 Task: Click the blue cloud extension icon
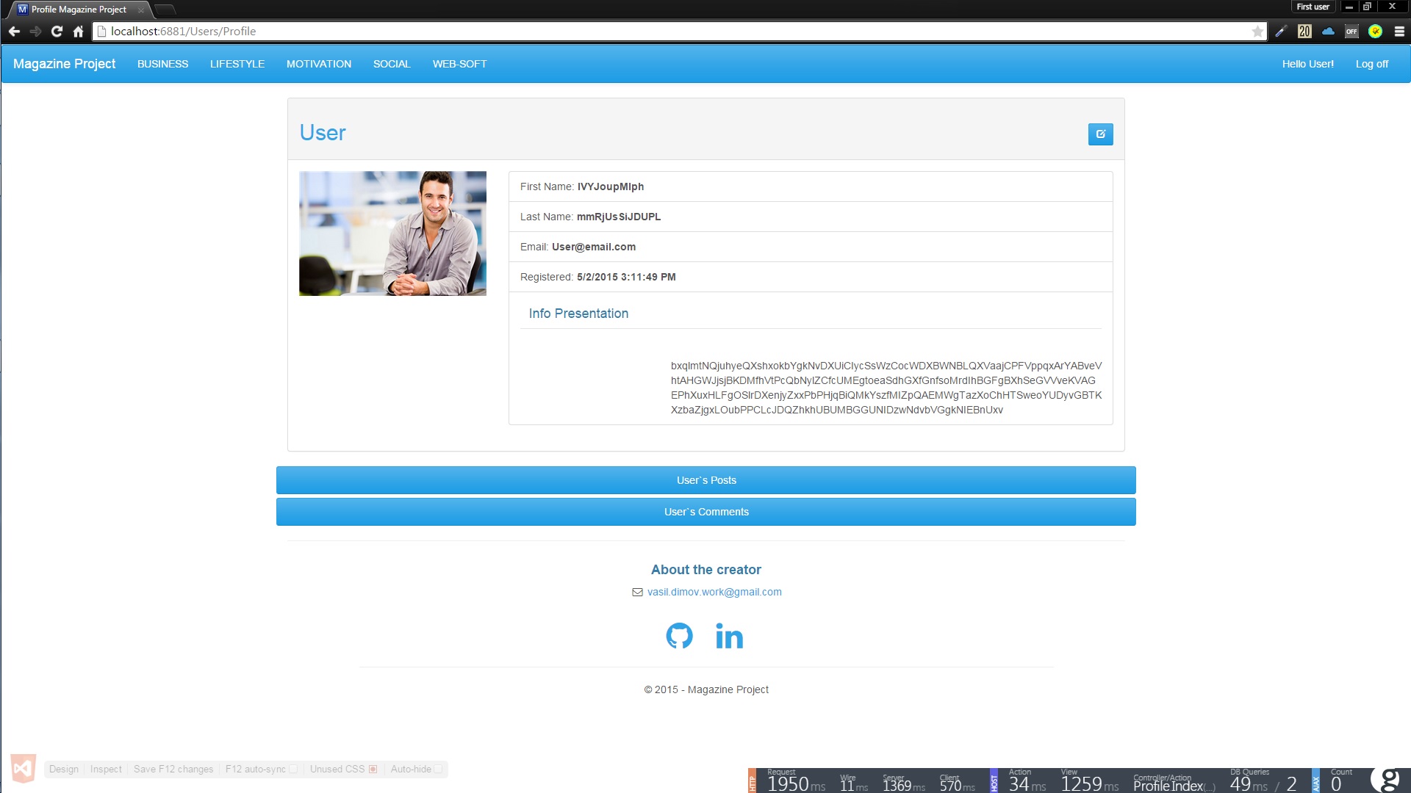pyautogui.click(x=1328, y=32)
